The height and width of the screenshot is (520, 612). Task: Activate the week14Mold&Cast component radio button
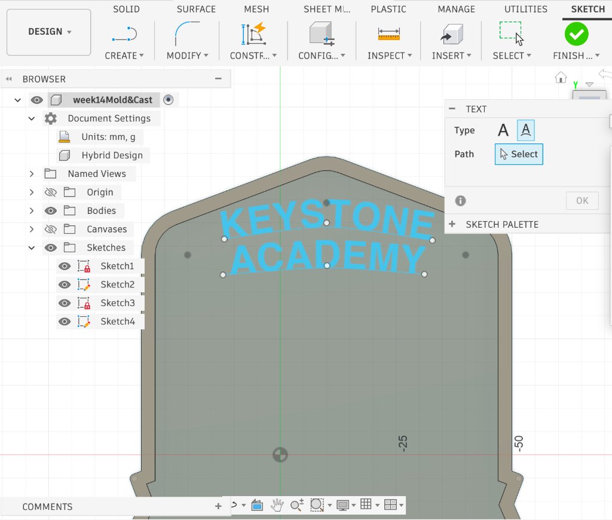168,100
